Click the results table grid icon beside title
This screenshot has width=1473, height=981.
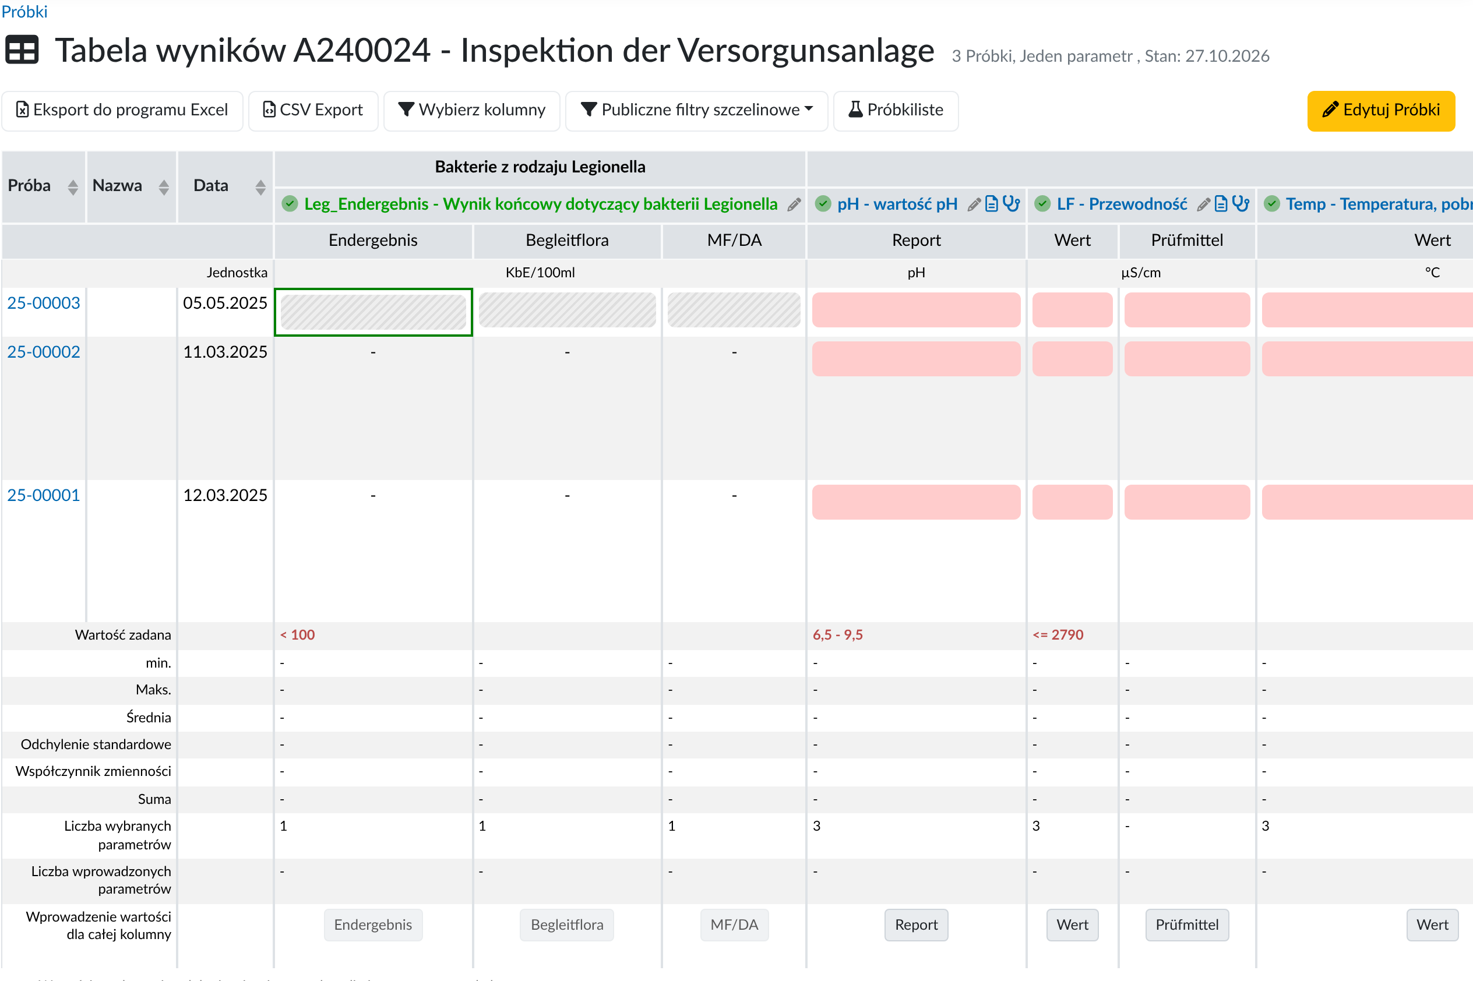pyautogui.click(x=22, y=50)
